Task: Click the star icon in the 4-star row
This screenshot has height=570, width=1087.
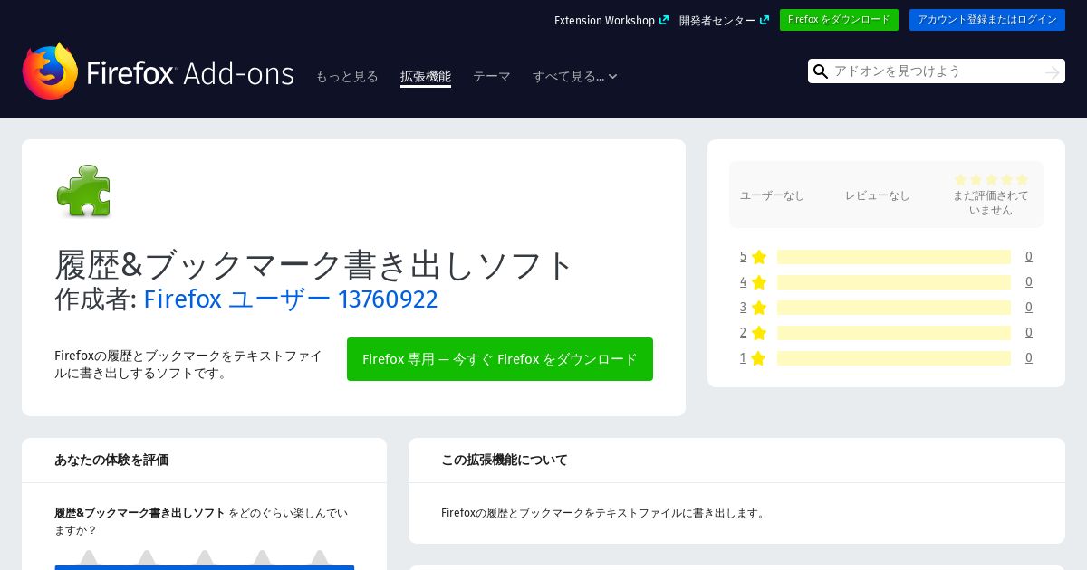Action: (759, 282)
